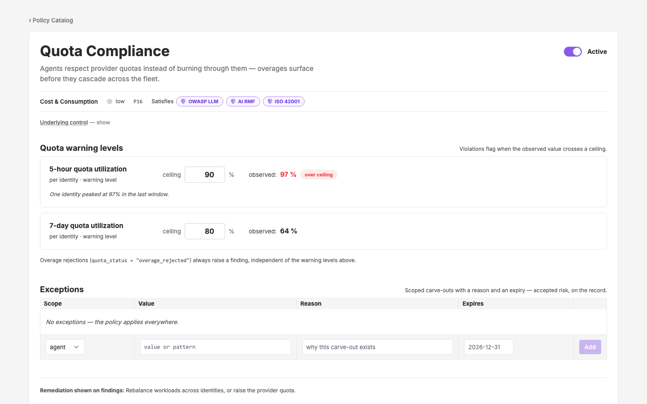The width and height of the screenshot is (647, 404).
Task: Open the agent scope dropdown
Action: pyautogui.click(x=65, y=347)
